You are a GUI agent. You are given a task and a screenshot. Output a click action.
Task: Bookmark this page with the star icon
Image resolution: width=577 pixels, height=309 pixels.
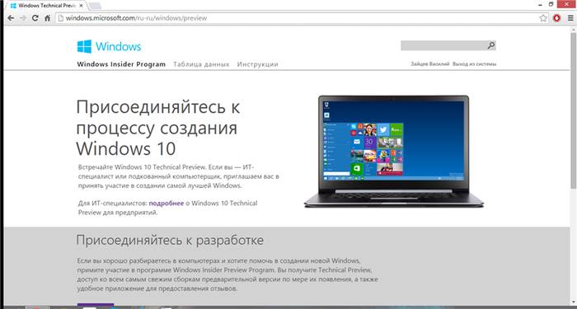(x=543, y=18)
